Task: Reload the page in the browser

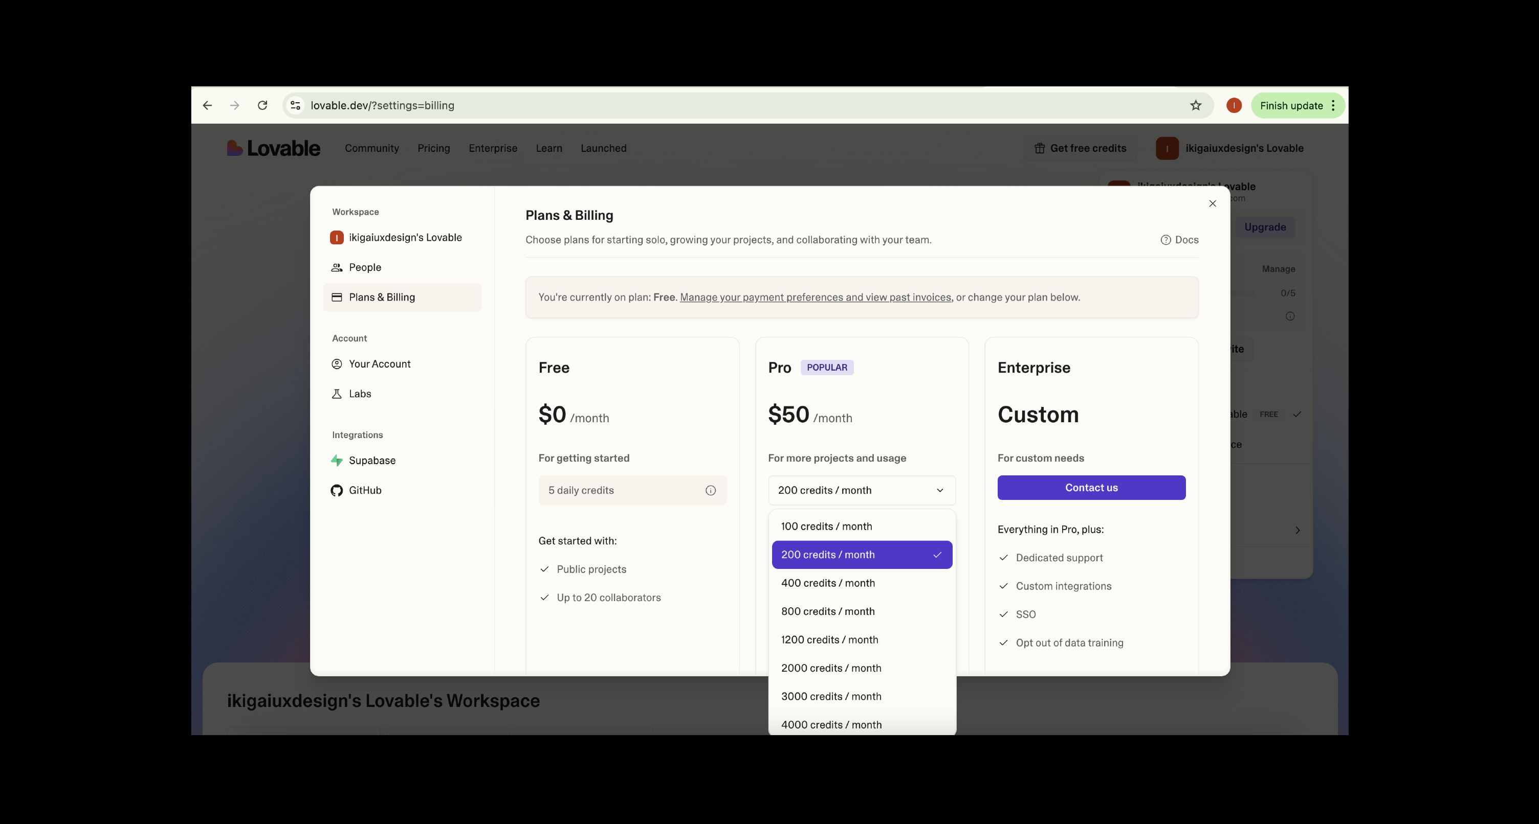Action: click(262, 106)
